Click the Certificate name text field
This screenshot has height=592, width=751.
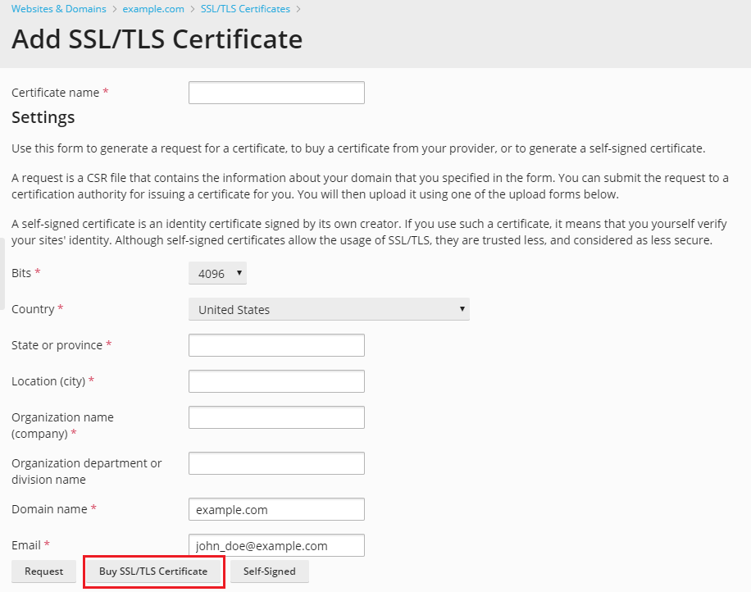click(x=276, y=93)
